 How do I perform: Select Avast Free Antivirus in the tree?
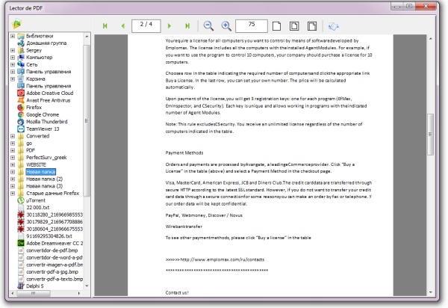pyautogui.click(x=49, y=100)
